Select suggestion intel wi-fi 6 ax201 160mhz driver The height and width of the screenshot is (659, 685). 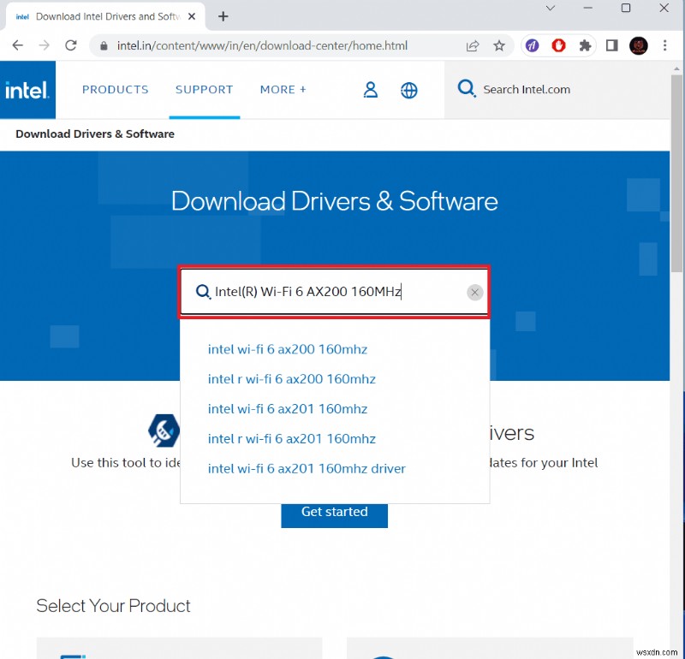[307, 469]
